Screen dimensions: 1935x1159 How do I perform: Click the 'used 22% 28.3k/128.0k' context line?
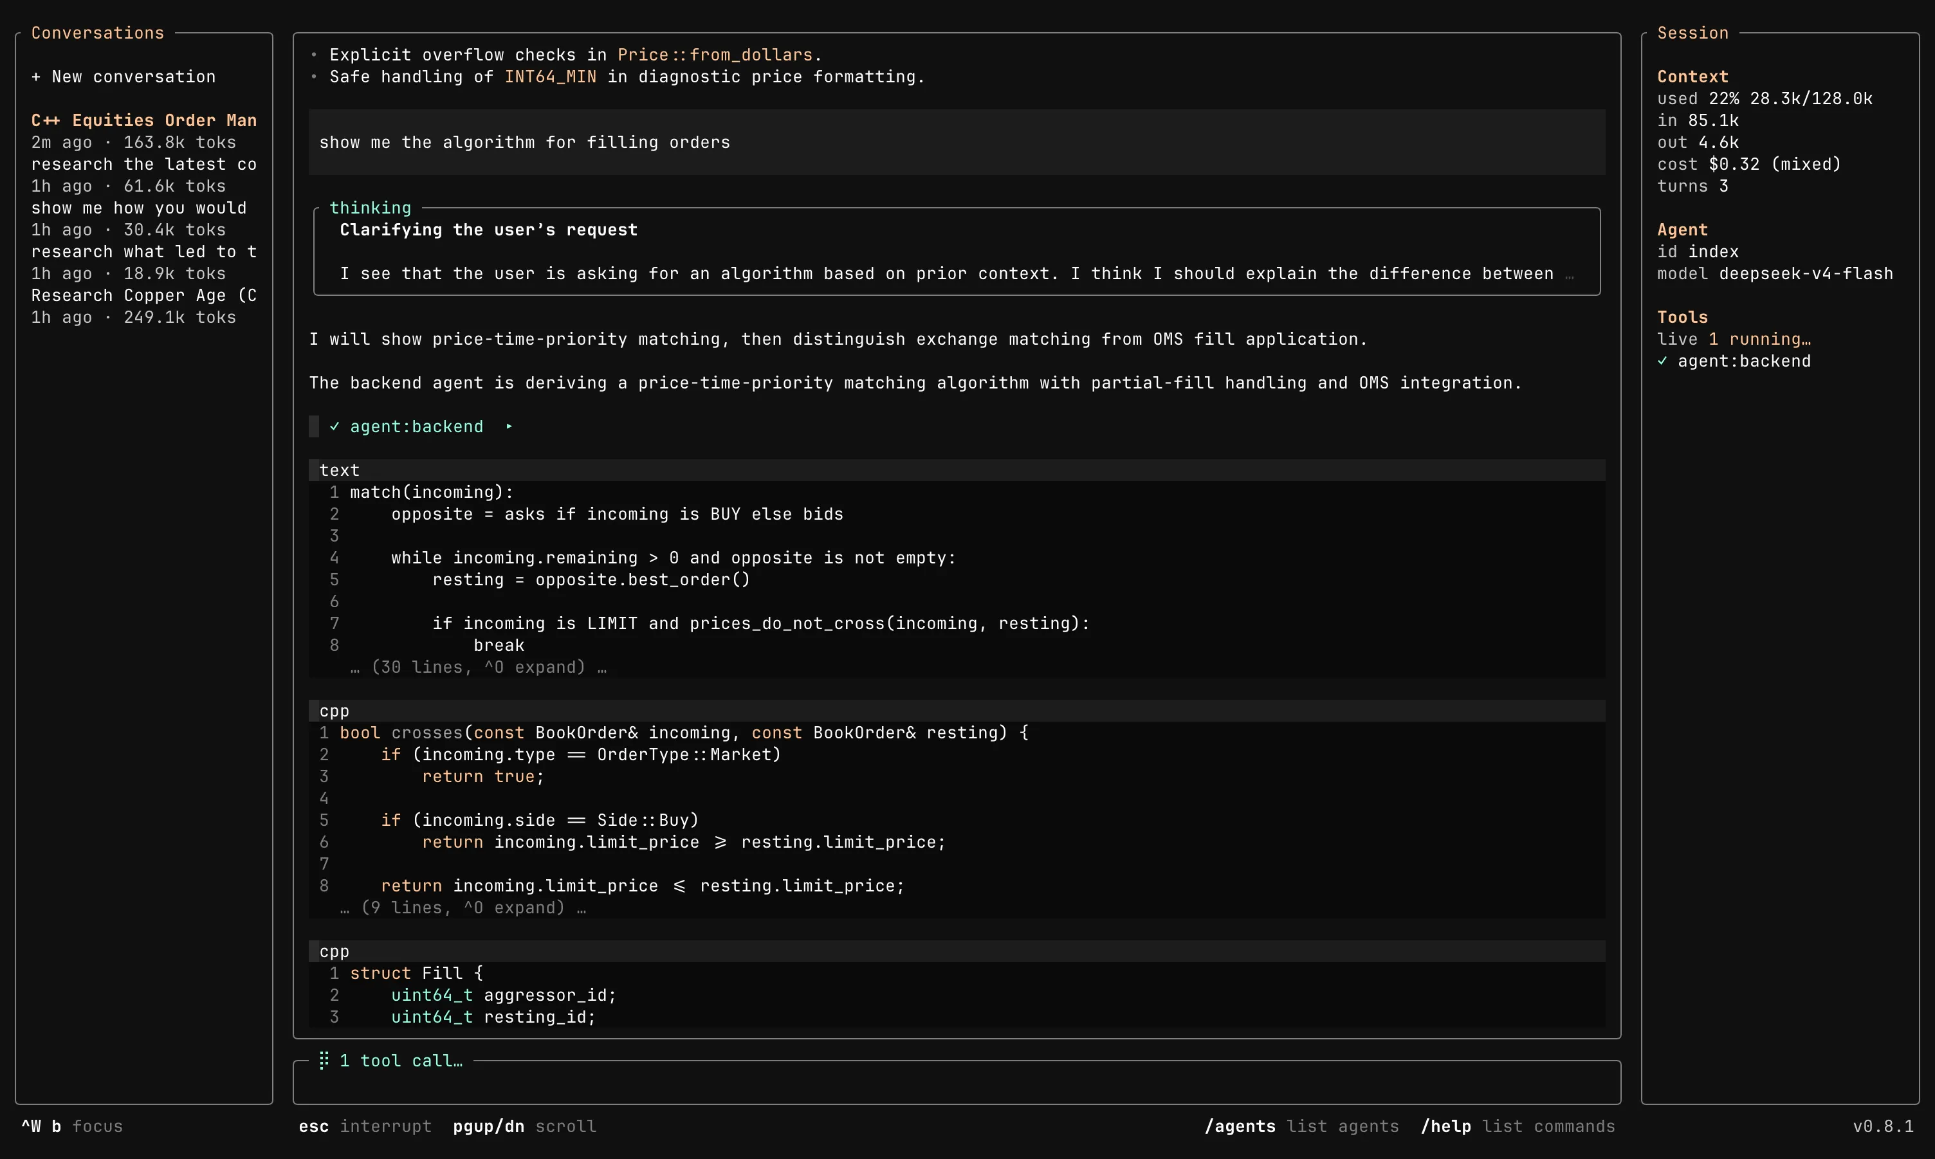(x=1765, y=98)
